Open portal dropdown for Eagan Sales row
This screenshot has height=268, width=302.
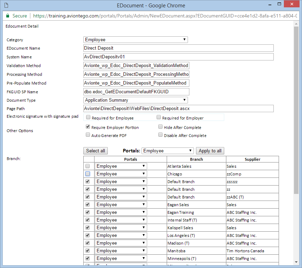tap(121, 204)
